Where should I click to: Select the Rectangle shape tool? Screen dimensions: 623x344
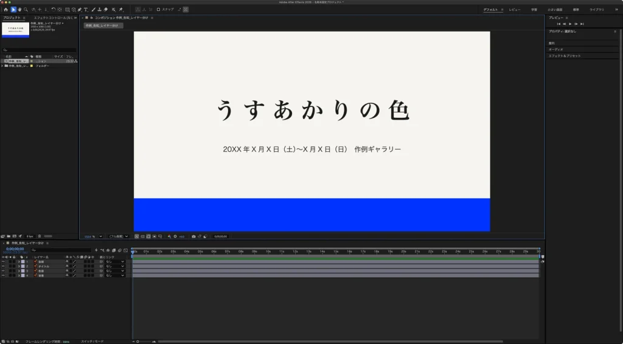tap(67, 10)
